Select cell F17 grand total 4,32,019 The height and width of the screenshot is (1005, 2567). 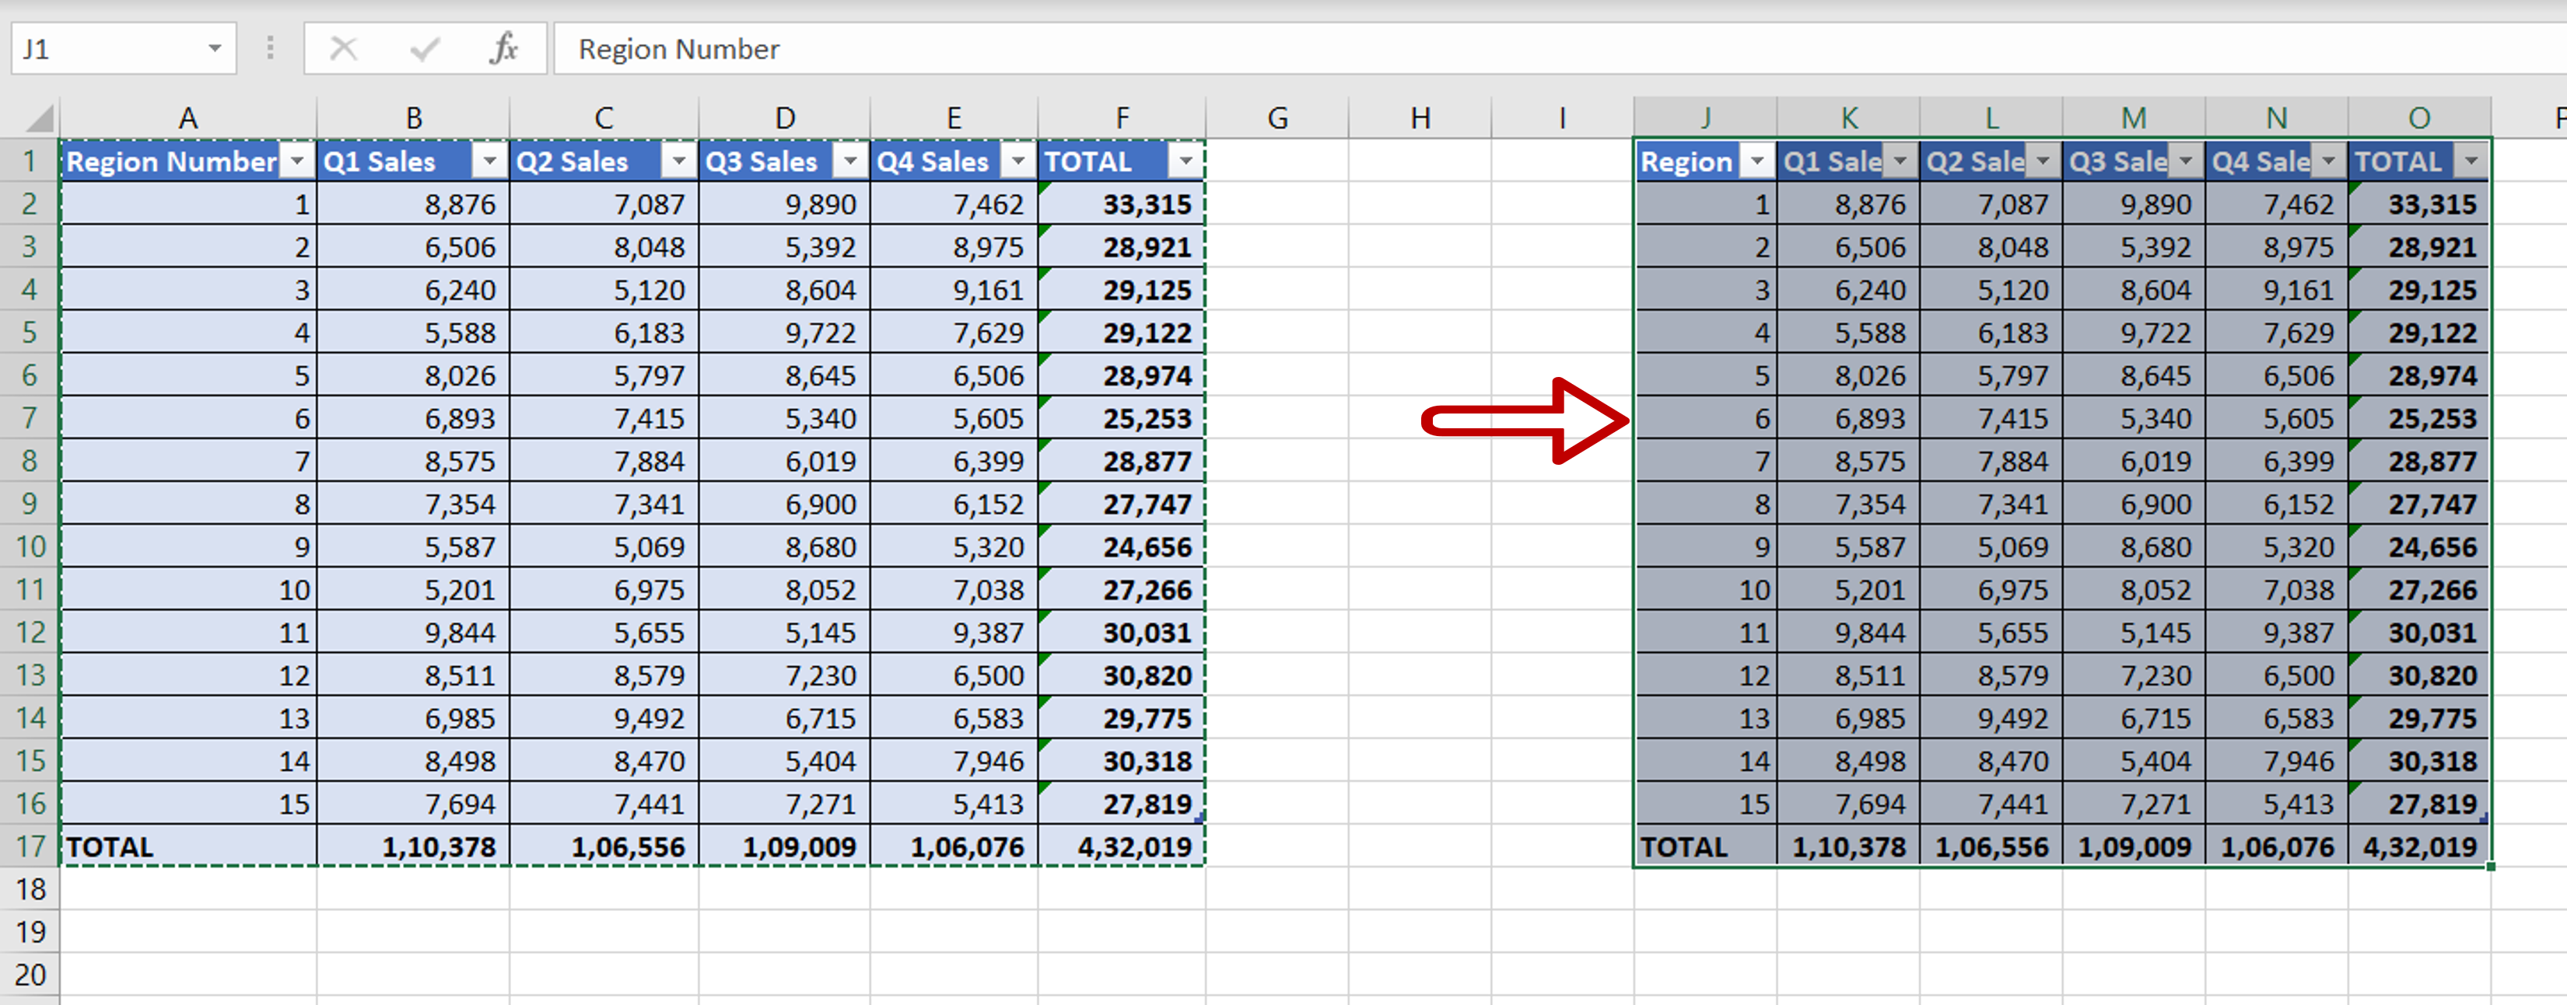pyautogui.click(x=1122, y=846)
